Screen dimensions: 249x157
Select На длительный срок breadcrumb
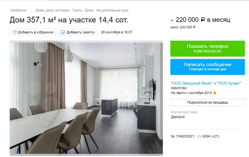[112, 10]
